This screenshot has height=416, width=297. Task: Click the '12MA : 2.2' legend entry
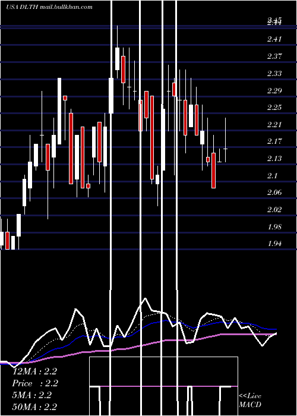click(x=34, y=371)
